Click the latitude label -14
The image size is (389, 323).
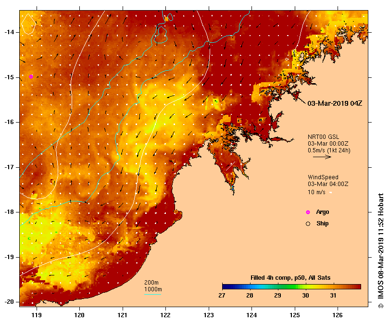(10, 32)
